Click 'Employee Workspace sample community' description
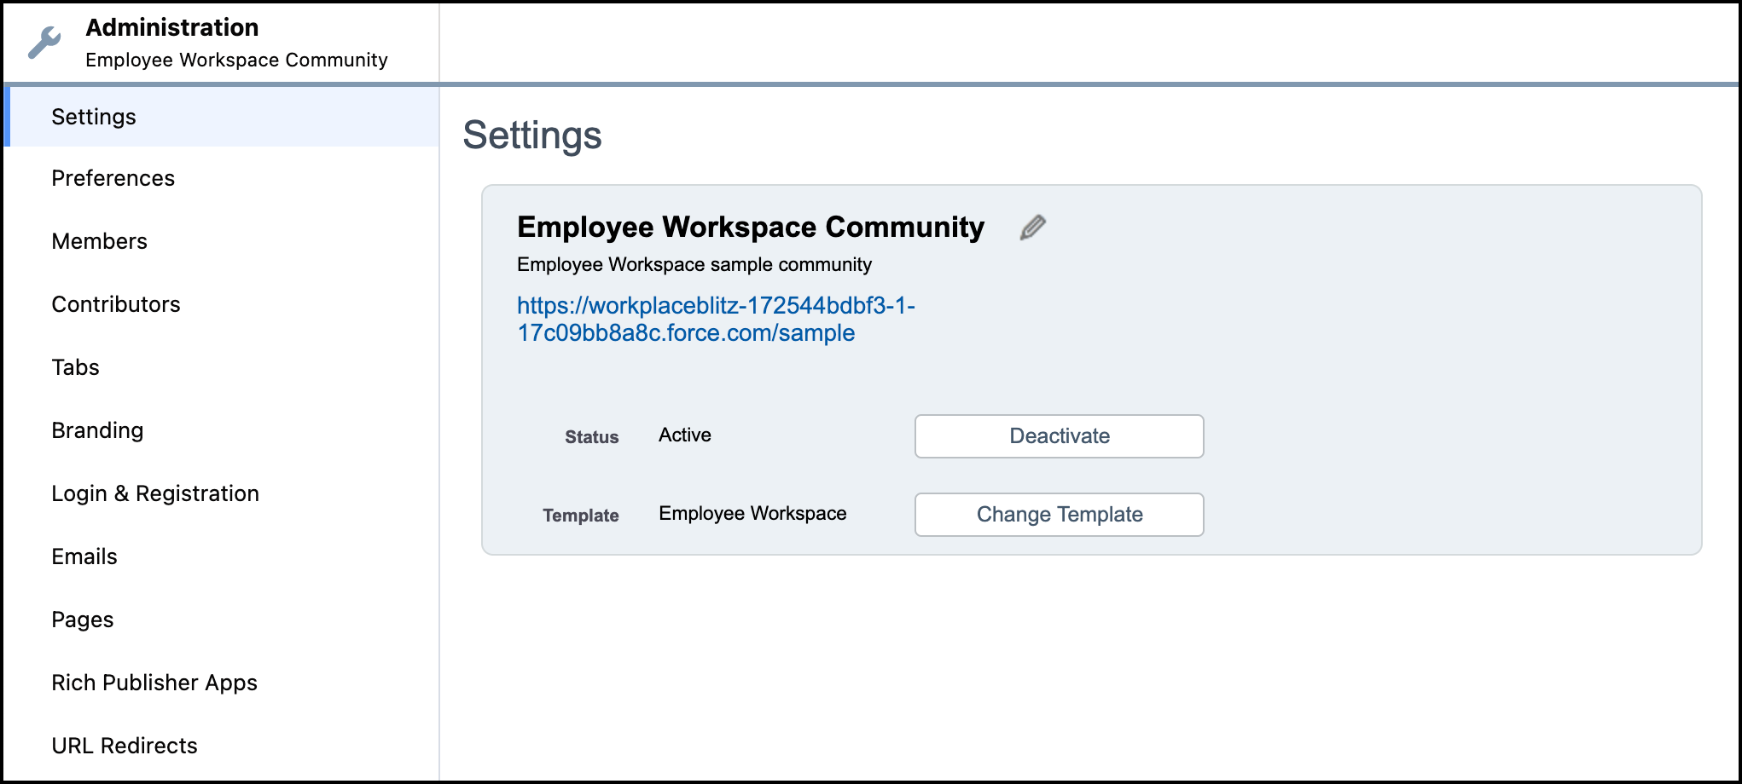Image resolution: width=1742 pixels, height=784 pixels. pyautogui.click(x=694, y=265)
